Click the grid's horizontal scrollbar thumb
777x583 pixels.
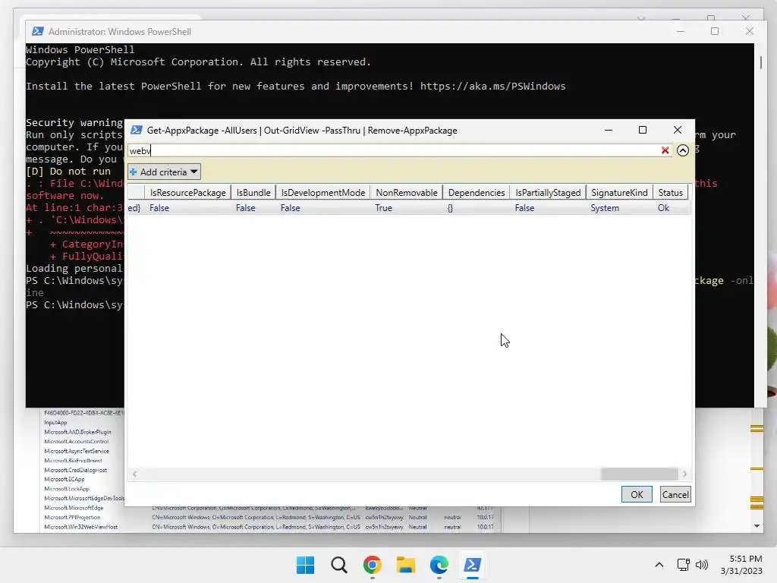(x=639, y=474)
